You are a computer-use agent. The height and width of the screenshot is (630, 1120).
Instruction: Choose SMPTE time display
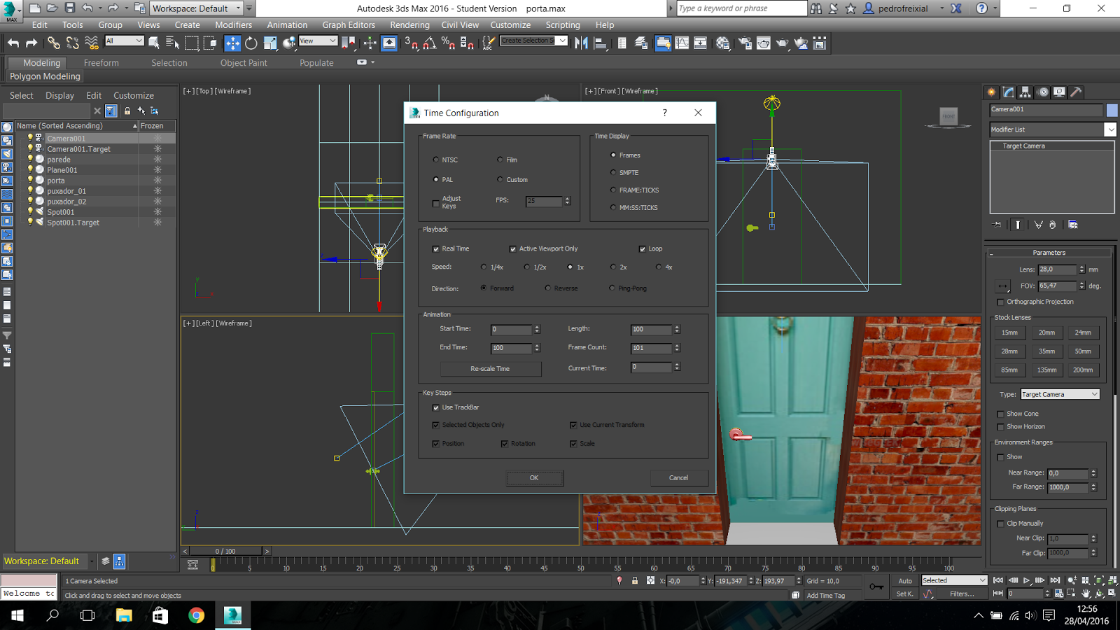[613, 172]
